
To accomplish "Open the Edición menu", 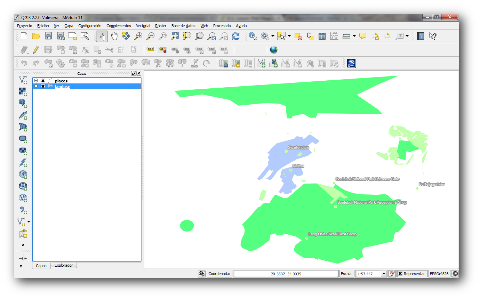I will click(43, 26).
